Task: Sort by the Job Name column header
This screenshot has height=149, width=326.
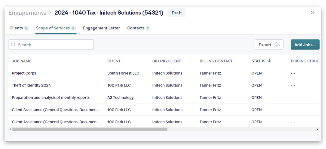Action: click(x=22, y=61)
